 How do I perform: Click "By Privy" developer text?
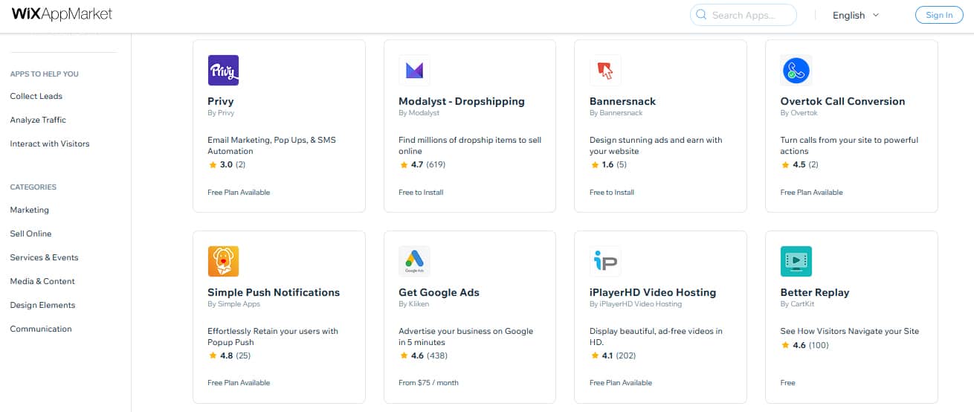pos(221,113)
